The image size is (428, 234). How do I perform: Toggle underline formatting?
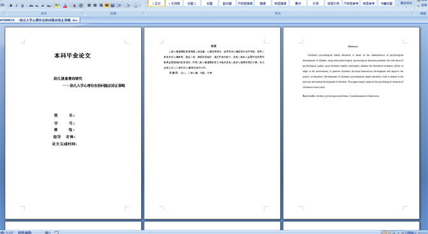(22, 6)
